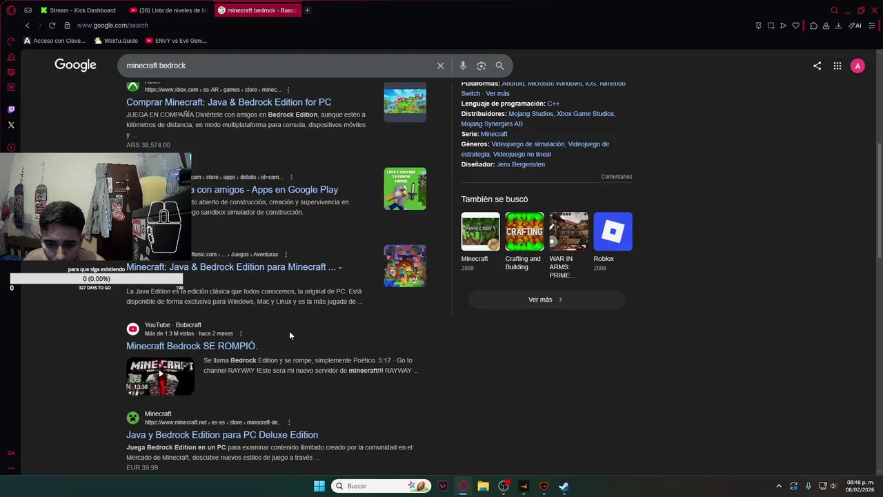Open the 'Jens Bergensten' designer link

[x=521, y=164]
